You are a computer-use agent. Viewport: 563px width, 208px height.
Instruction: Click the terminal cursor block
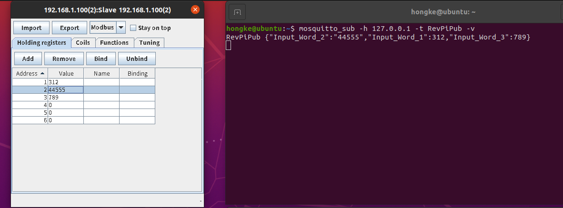tap(228, 45)
